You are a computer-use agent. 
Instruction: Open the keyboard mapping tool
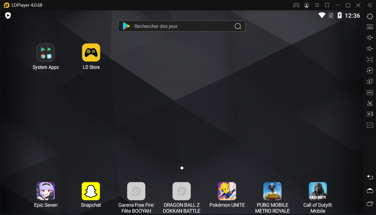[x=370, y=27]
